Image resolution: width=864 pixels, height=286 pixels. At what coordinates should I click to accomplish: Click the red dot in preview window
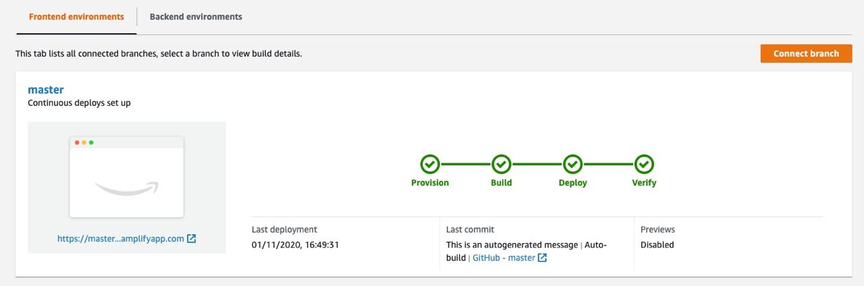point(77,142)
